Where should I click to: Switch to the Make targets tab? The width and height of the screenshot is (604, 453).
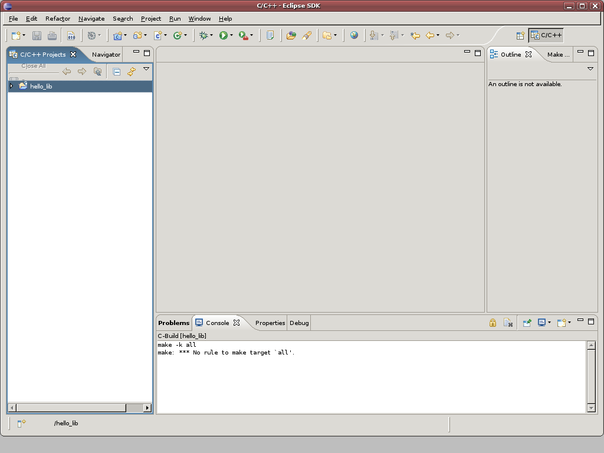[558, 55]
